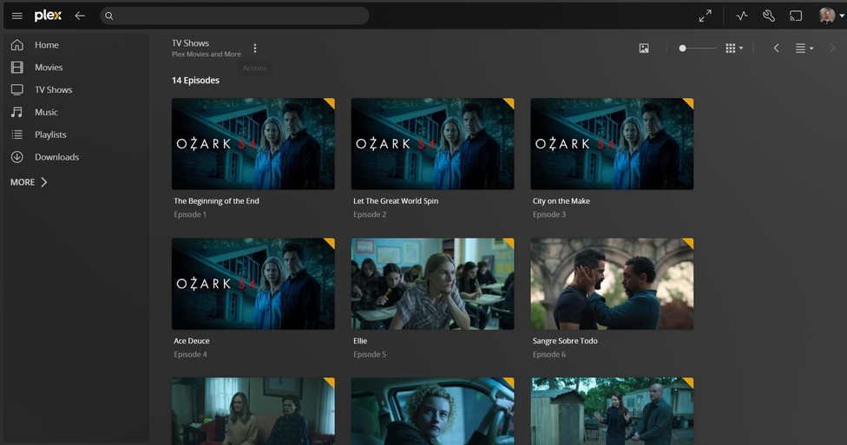Click the TV Shows monitor icon
Viewport: 847px width, 445px height.
click(17, 89)
